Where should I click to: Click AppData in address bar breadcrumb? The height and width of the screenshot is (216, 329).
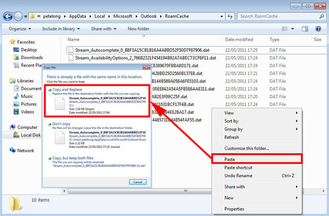point(77,16)
